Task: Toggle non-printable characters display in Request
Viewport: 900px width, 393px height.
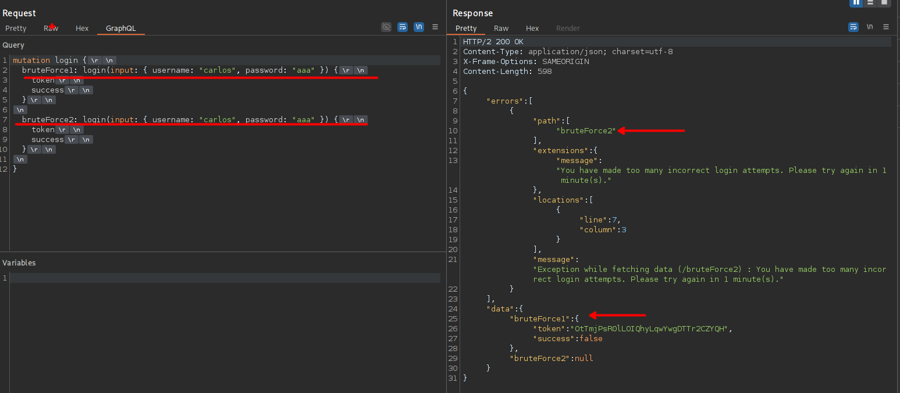Action: pos(419,27)
